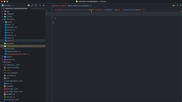
Task: Expand the public folder
Action: [3, 57]
